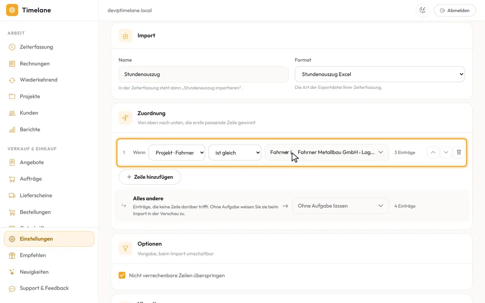Image resolution: width=485 pixels, height=303 pixels.
Task: Click the Angebote document icon
Action: 12,162
